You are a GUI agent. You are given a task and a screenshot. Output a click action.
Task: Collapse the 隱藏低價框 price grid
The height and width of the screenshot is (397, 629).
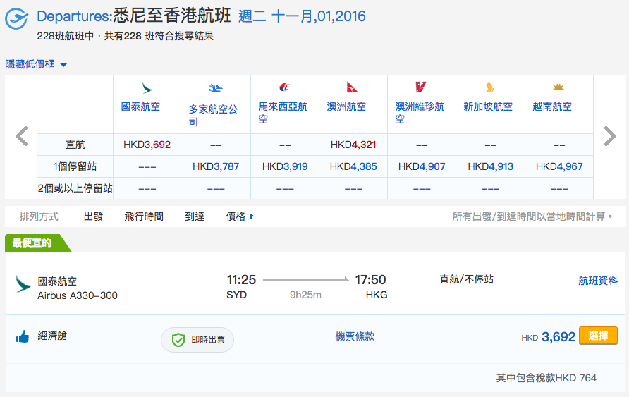tap(36, 64)
